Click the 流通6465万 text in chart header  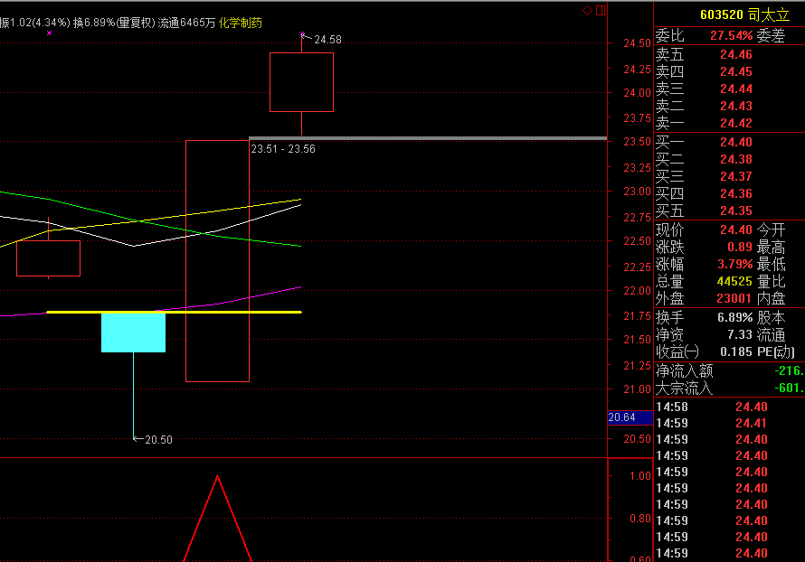[x=186, y=23]
